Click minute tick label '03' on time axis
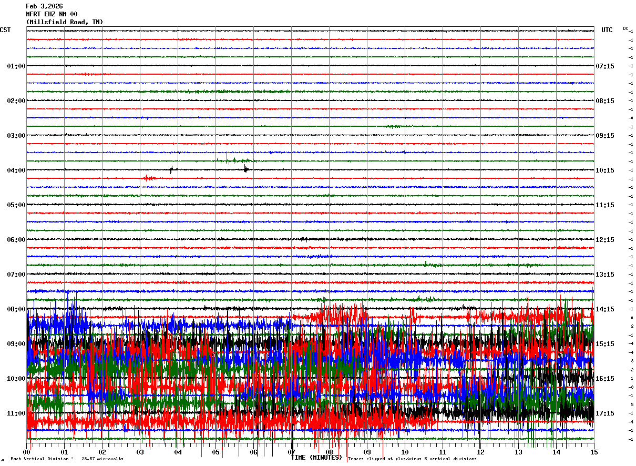 coord(140,452)
